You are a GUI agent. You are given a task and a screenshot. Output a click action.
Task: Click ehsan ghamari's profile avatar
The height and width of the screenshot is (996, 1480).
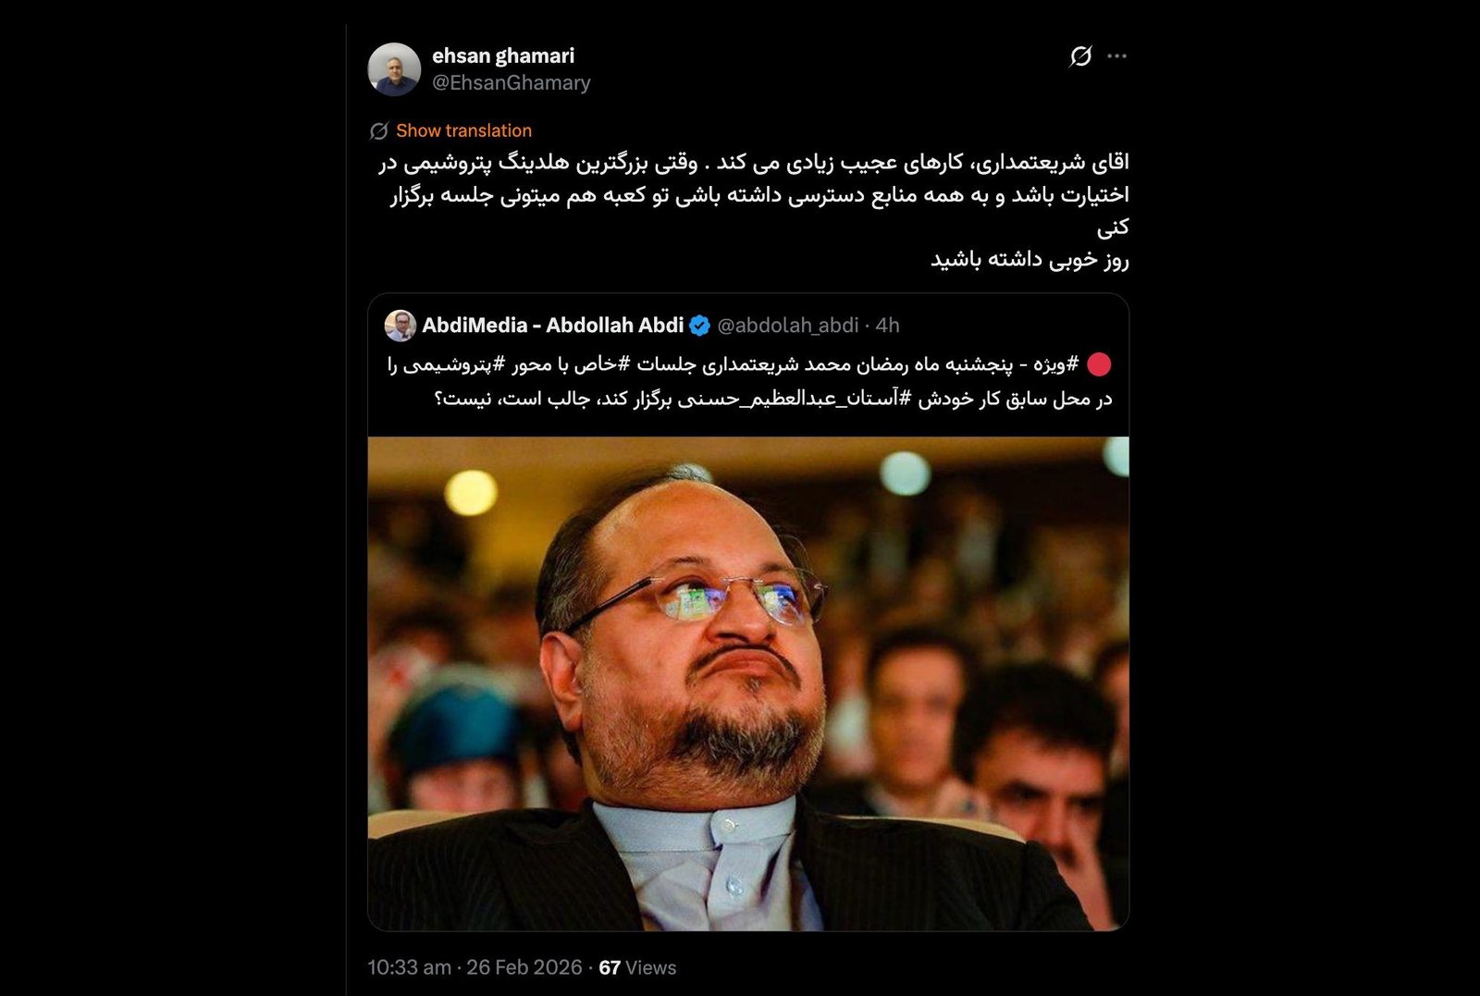click(394, 69)
